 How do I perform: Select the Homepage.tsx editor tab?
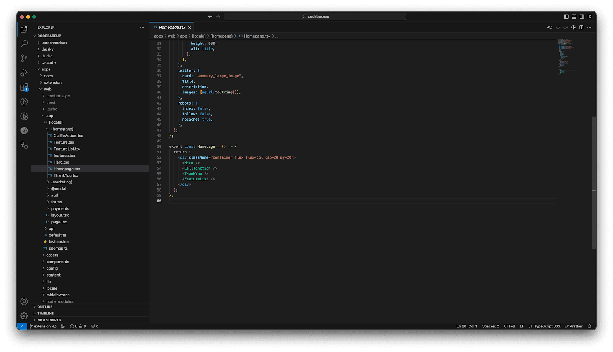(x=172, y=28)
